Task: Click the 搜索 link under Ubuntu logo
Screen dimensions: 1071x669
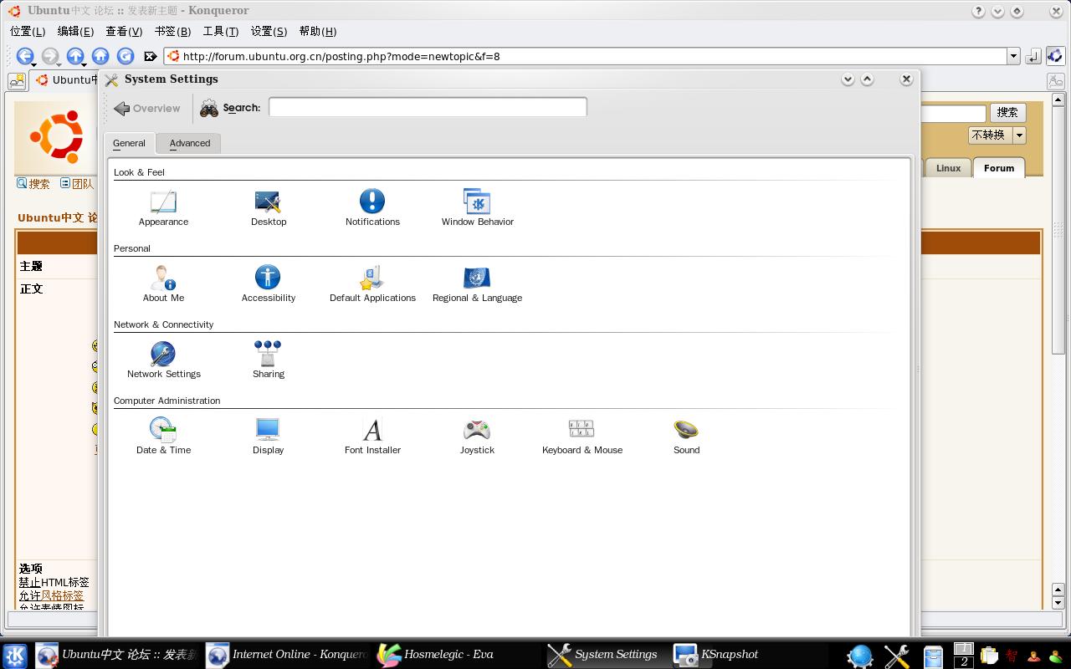Action: click(x=33, y=184)
